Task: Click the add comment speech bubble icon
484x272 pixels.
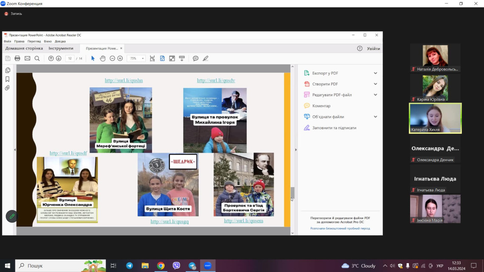Action: tap(196, 59)
